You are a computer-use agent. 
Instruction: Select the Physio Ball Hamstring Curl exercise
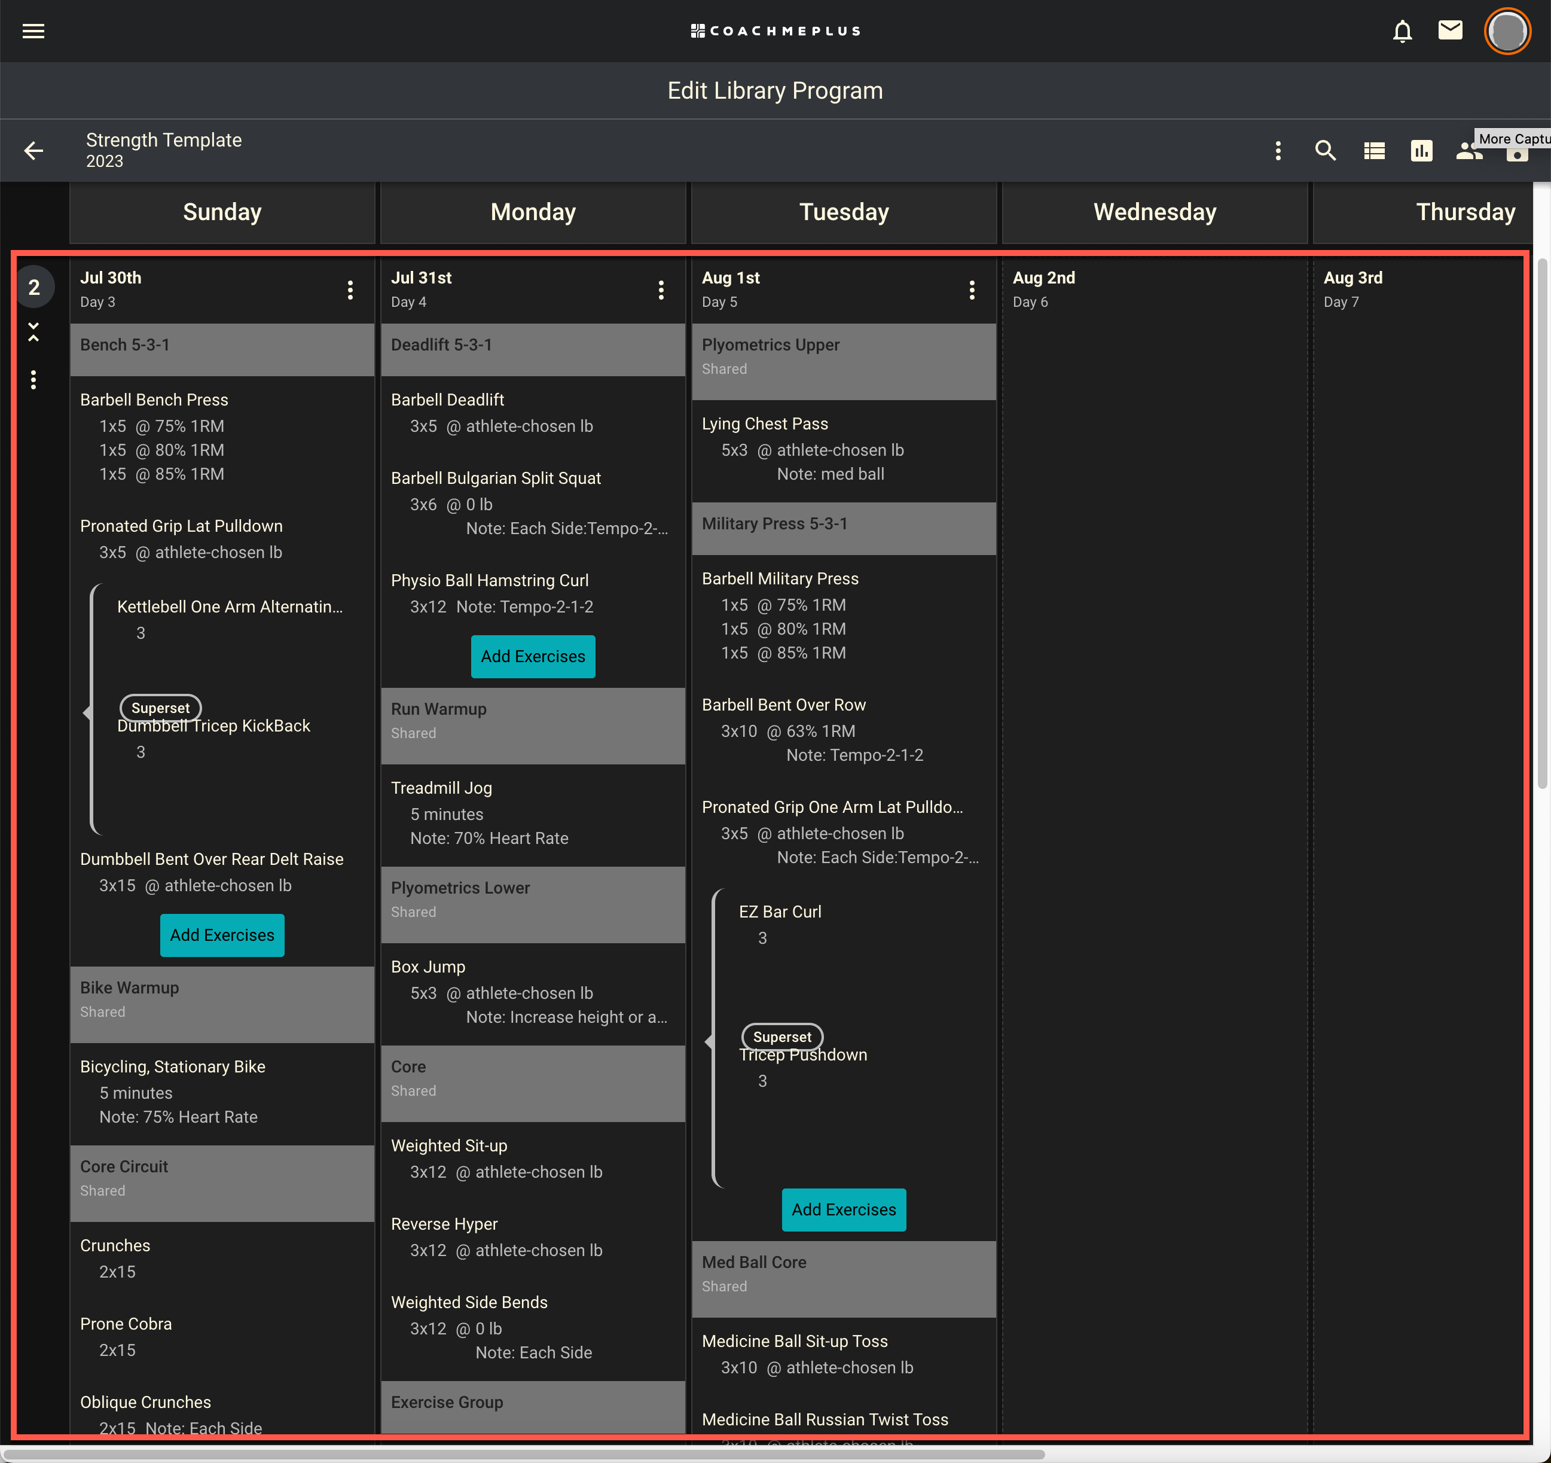point(490,581)
